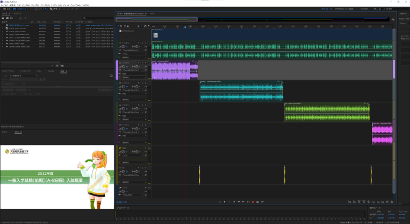Toggle loop playback in transport bar
Screen dimensions: 410x224
pos(258,202)
